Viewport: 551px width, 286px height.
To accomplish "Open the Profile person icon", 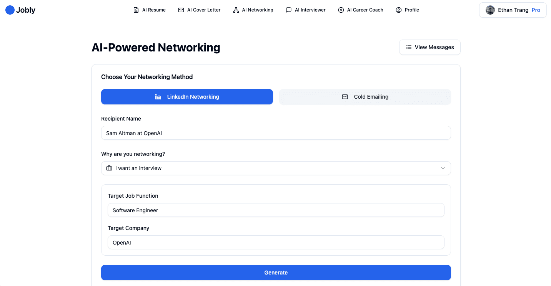I will (x=398, y=10).
